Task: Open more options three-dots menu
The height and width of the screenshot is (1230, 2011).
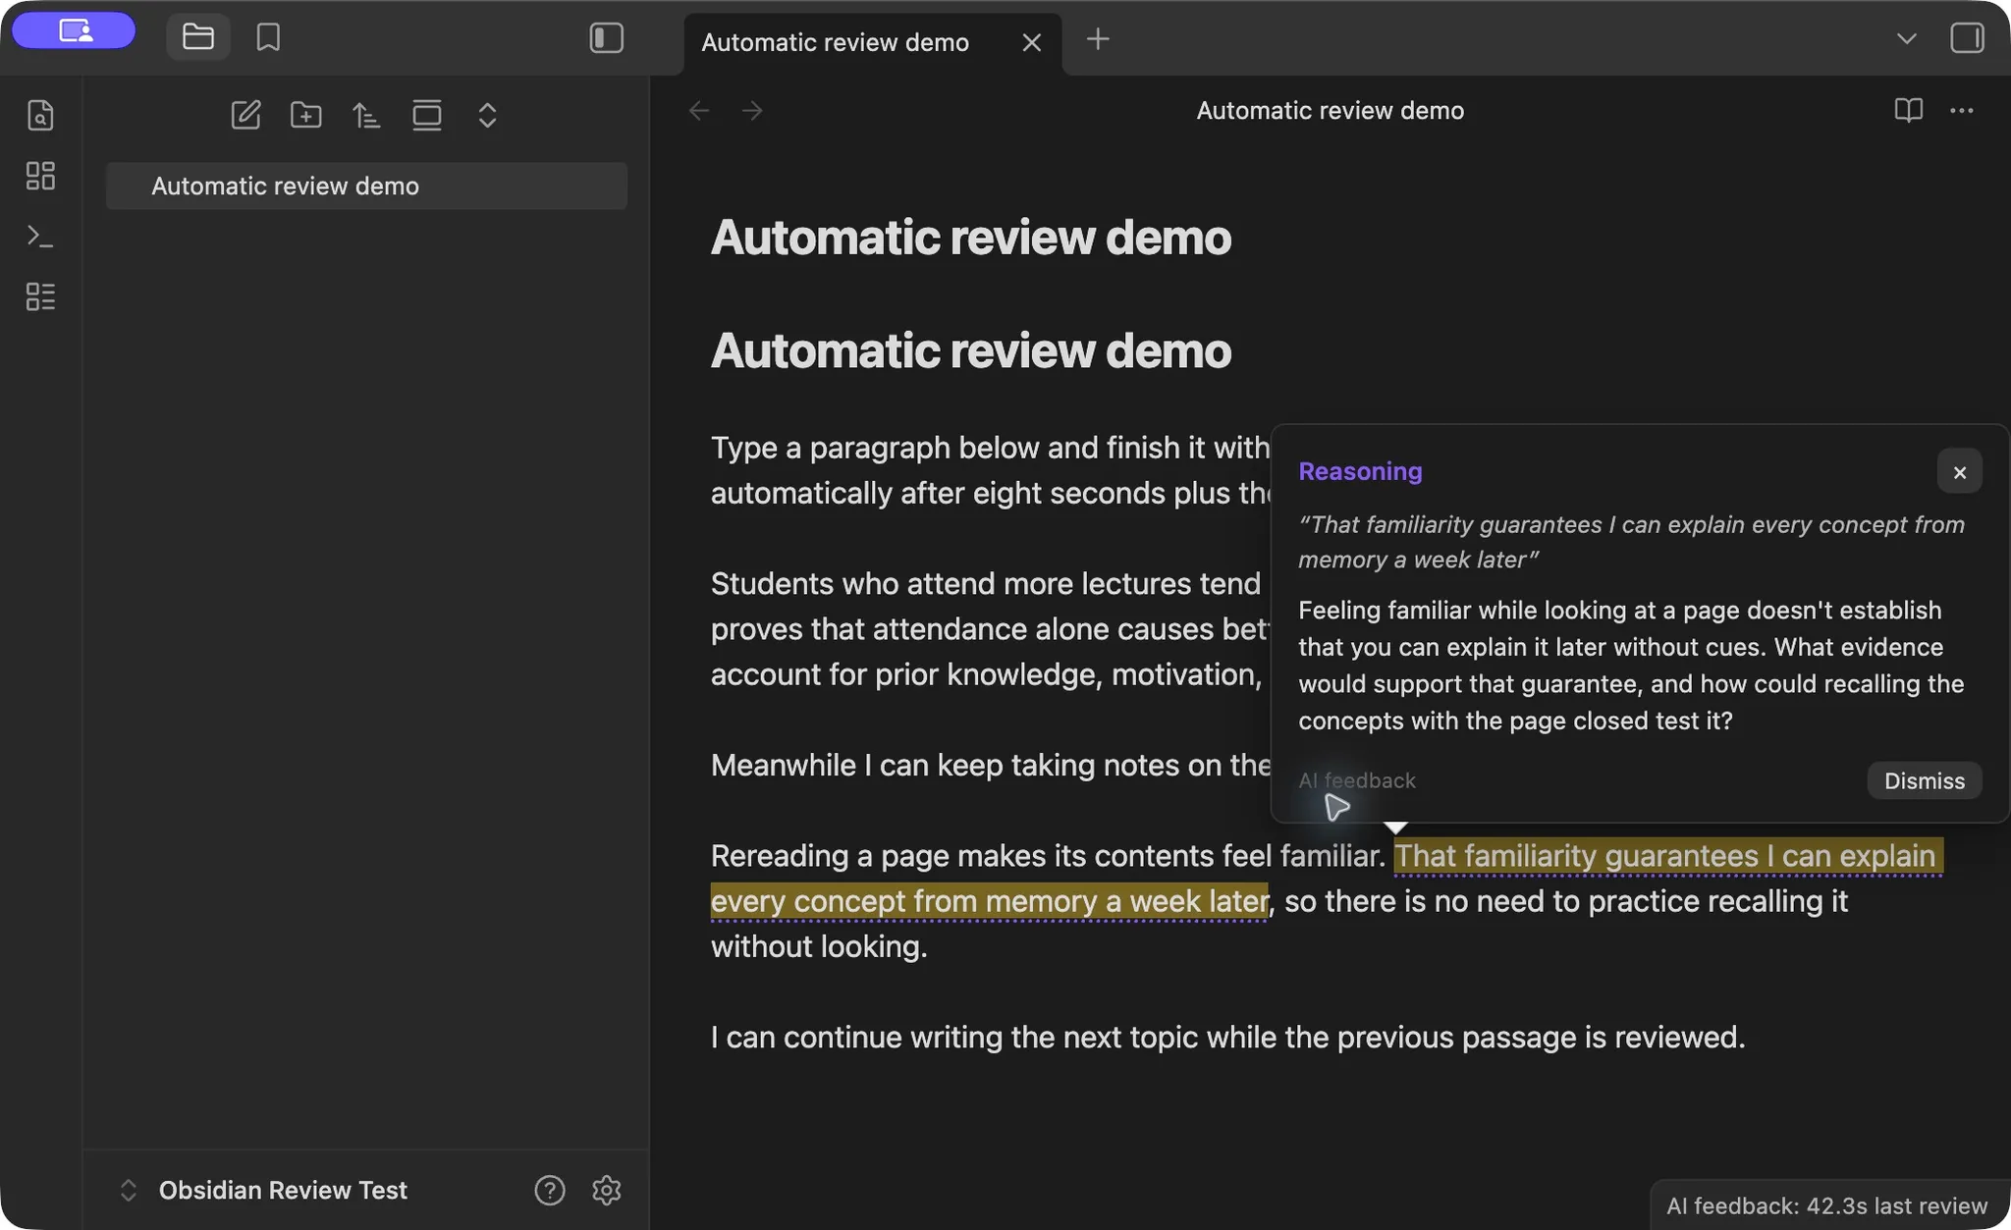Action: click(x=1962, y=110)
